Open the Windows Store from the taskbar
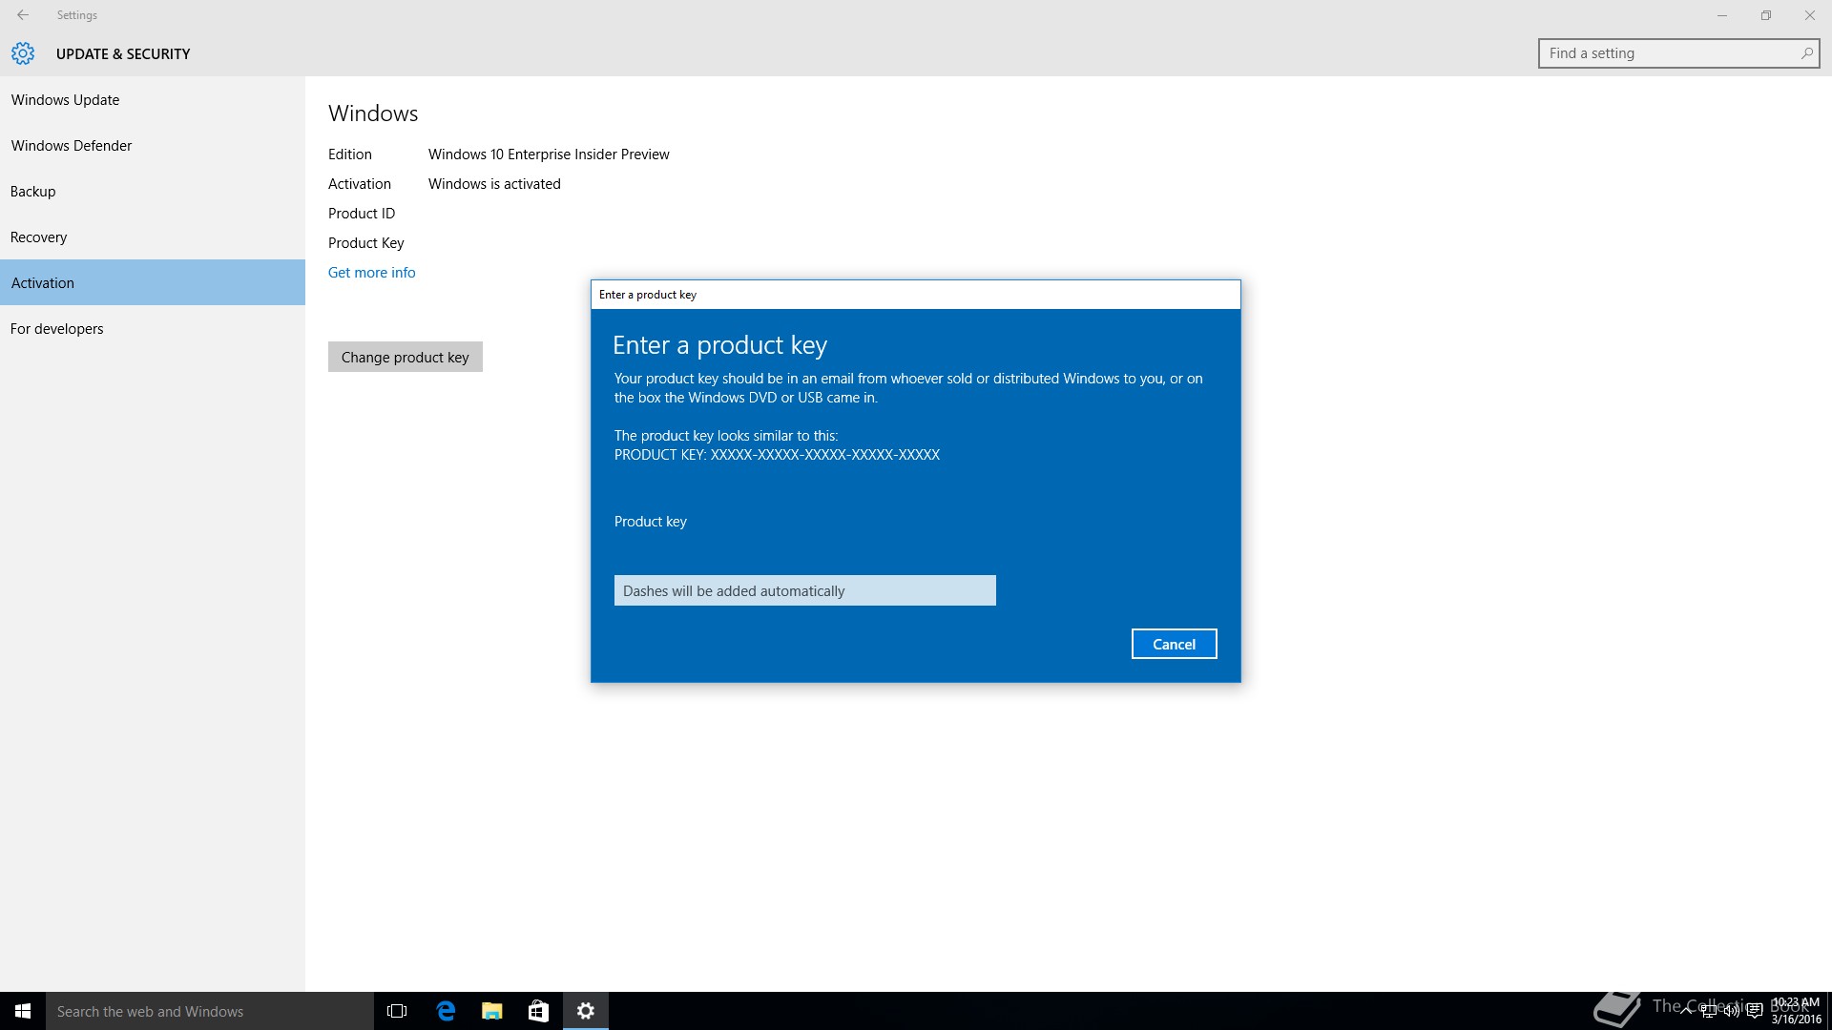The image size is (1832, 1030). [x=538, y=1011]
